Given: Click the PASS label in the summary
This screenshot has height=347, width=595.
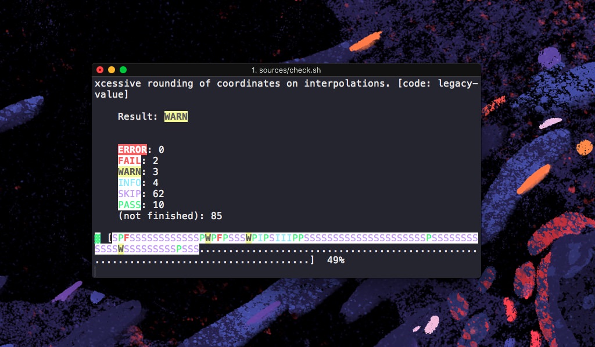Looking at the screenshot, I should tap(129, 205).
